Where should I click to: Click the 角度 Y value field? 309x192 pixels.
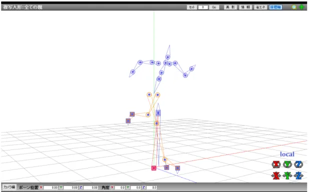tap(136, 187)
